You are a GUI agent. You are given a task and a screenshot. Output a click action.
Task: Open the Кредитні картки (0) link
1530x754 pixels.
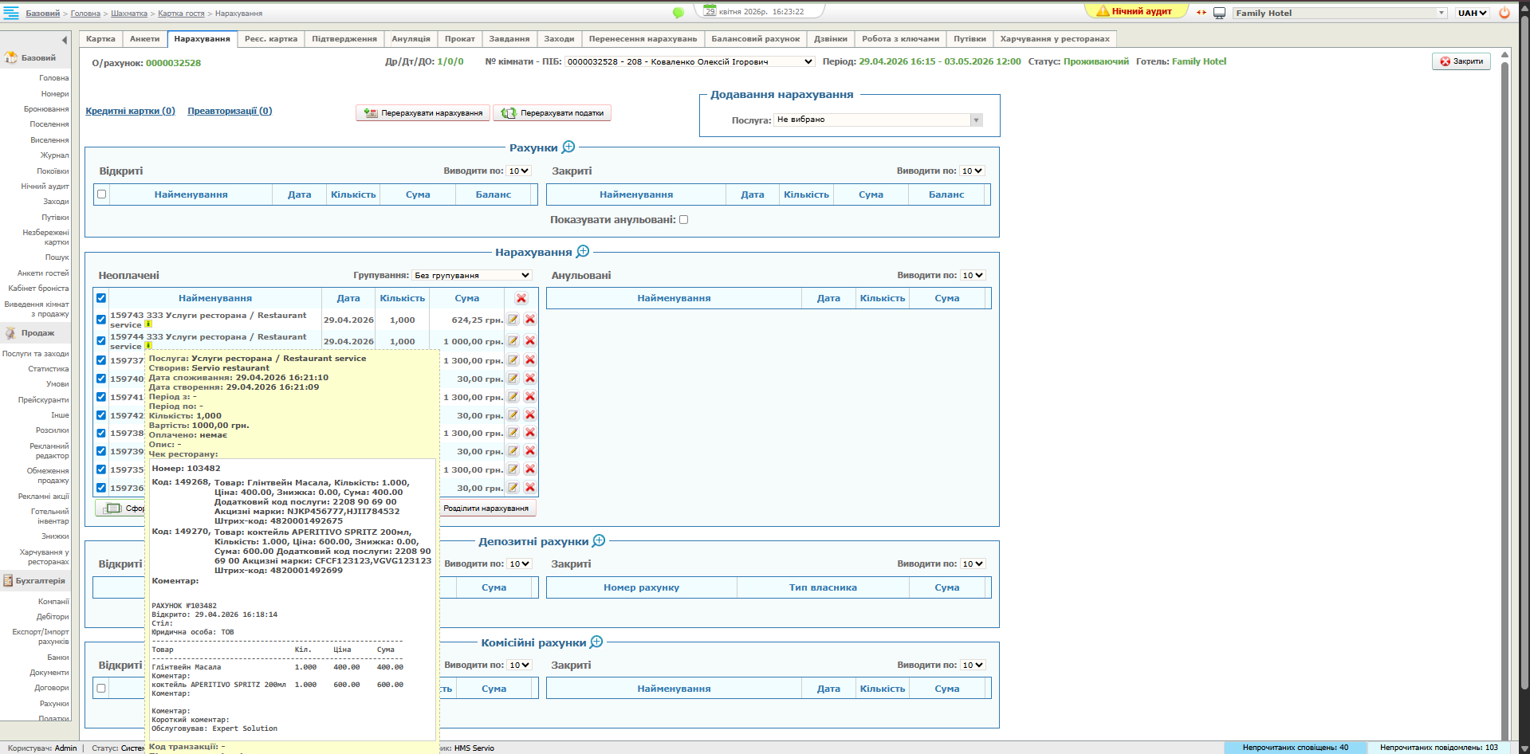(130, 111)
